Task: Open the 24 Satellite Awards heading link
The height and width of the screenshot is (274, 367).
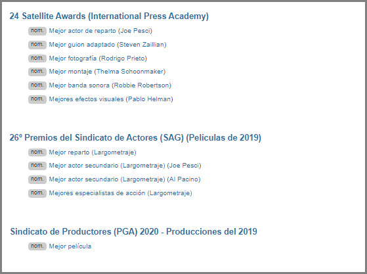Action: coord(109,16)
